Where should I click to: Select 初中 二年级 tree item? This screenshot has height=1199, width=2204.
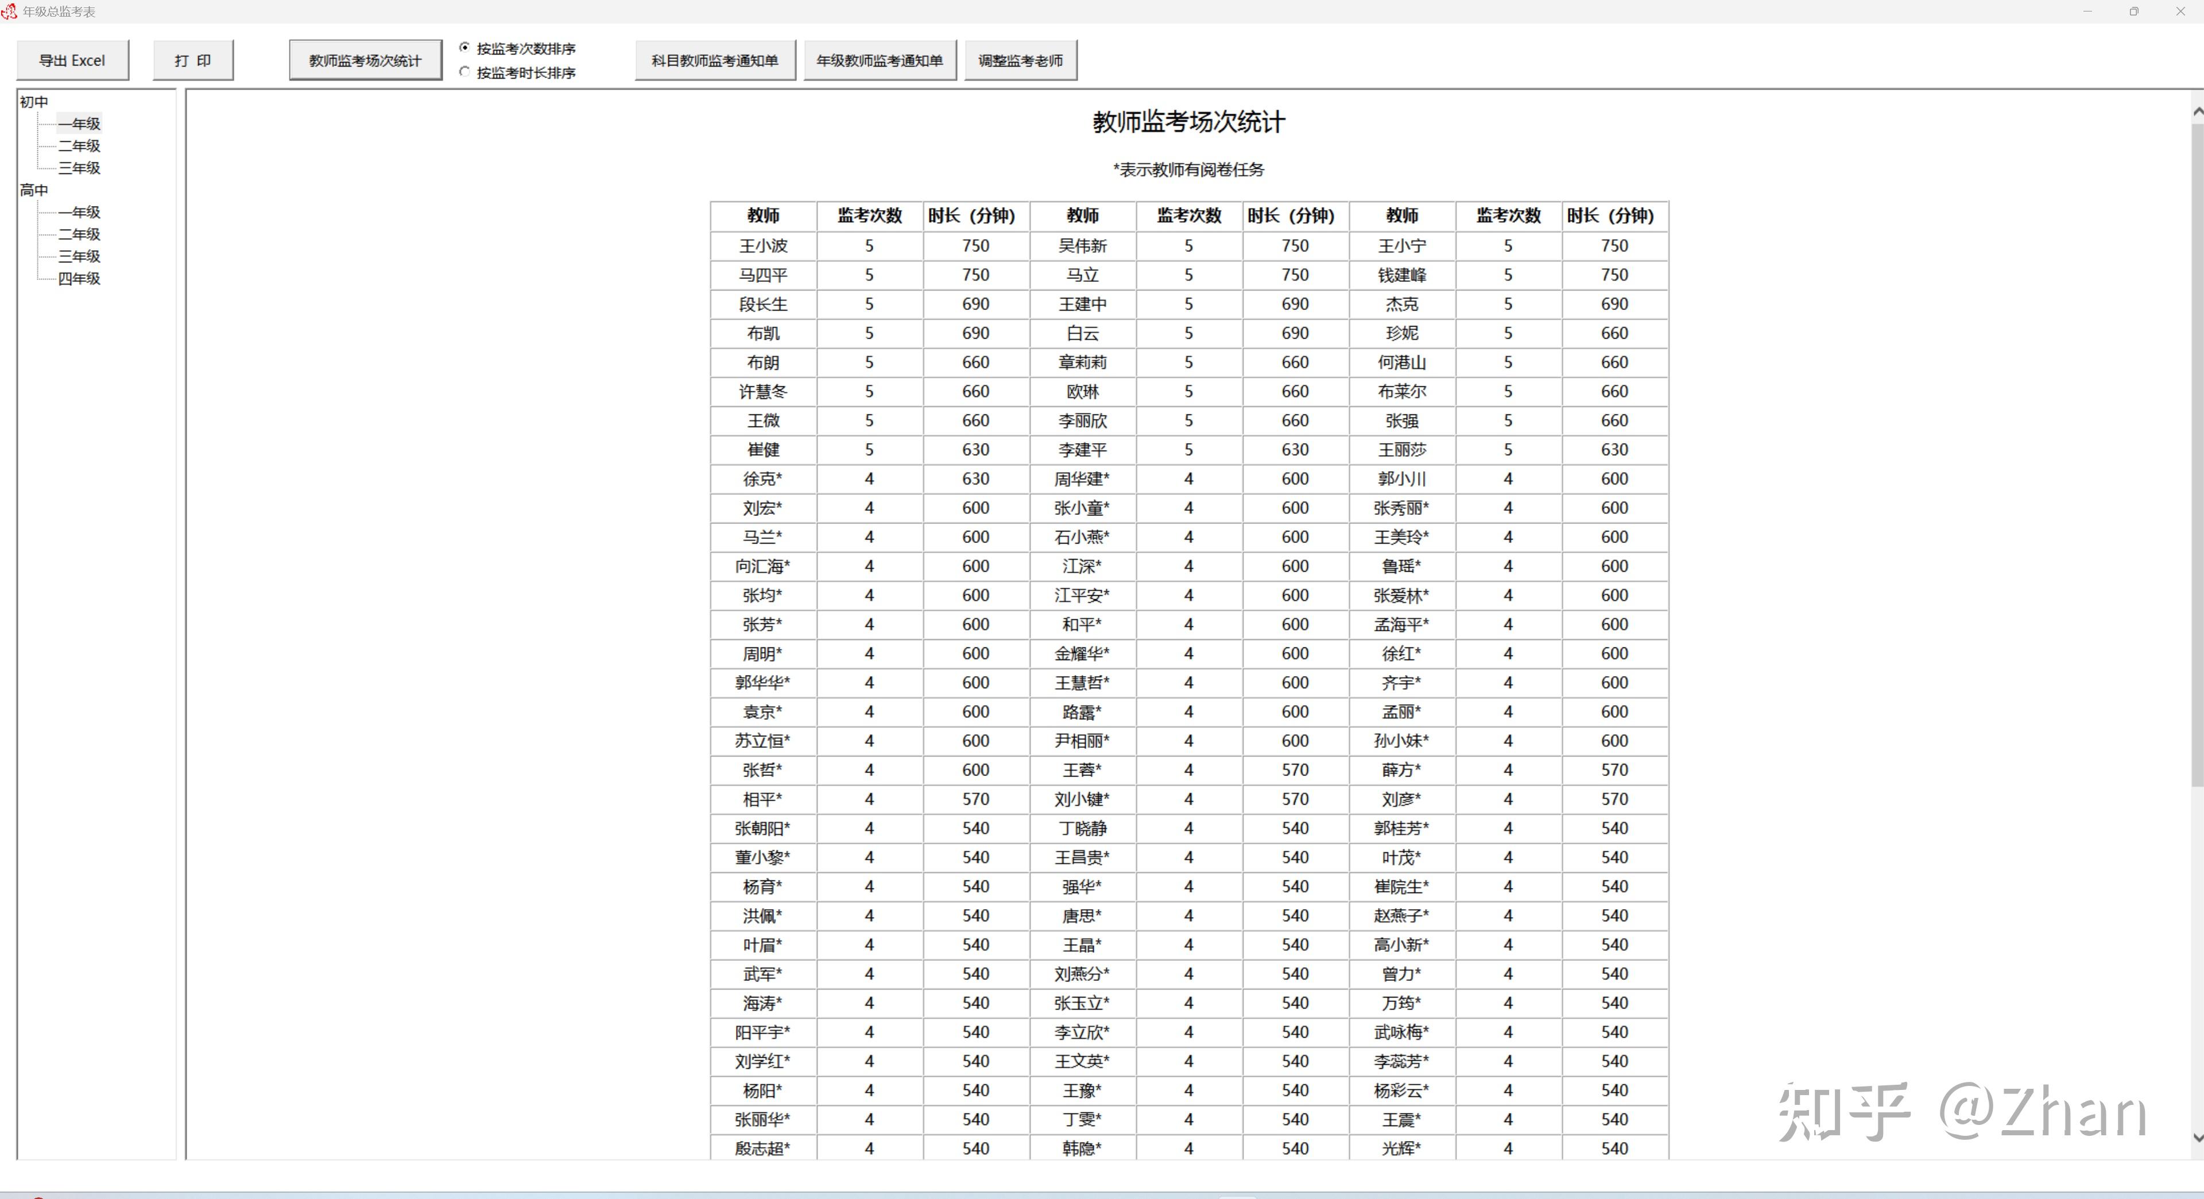click(80, 146)
